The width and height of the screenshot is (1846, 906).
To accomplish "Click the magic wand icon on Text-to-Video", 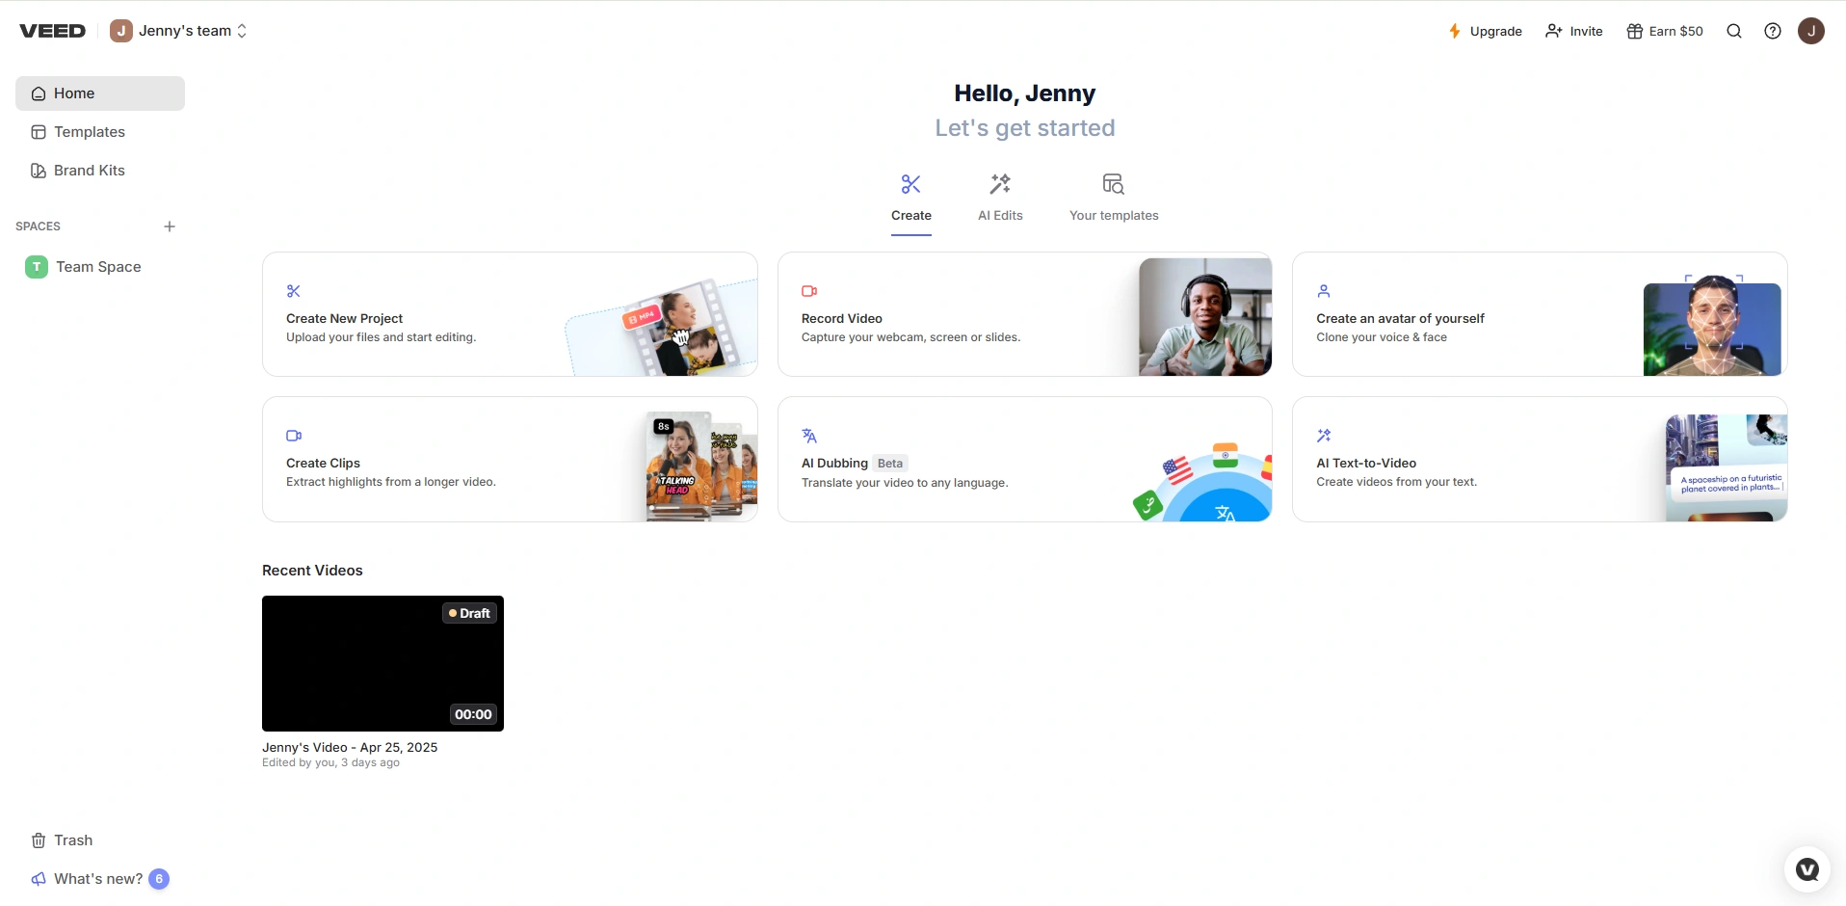I will pyautogui.click(x=1324, y=436).
